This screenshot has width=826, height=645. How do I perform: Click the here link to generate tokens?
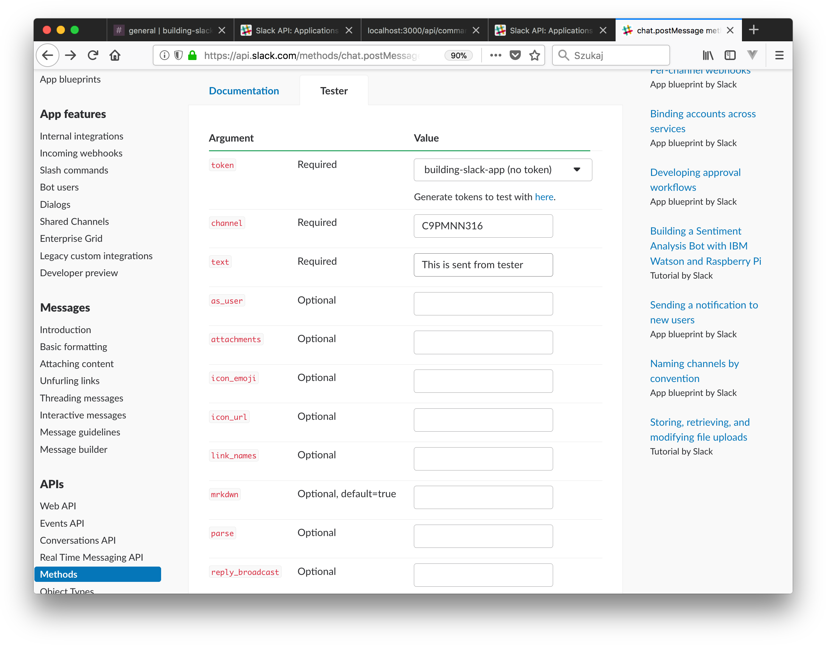tap(544, 196)
